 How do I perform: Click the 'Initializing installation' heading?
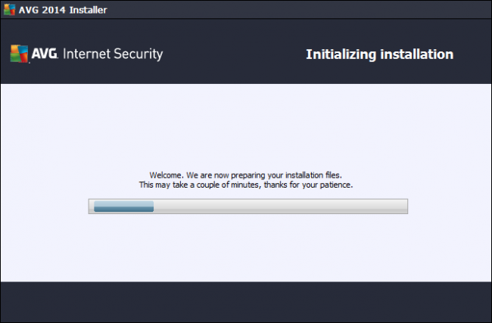click(x=379, y=54)
